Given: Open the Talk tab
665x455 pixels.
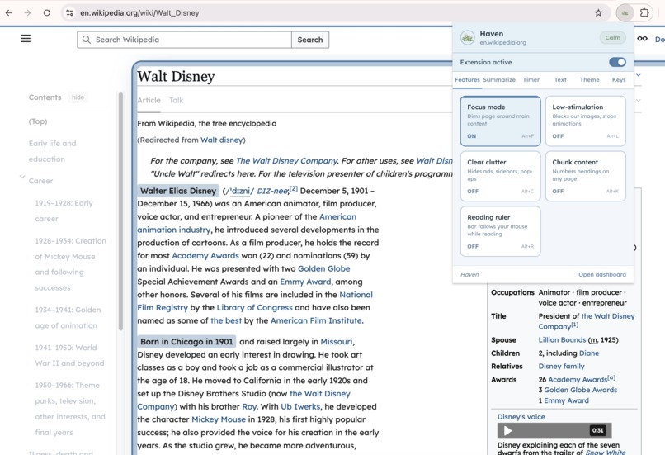Looking at the screenshot, I should [x=176, y=100].
